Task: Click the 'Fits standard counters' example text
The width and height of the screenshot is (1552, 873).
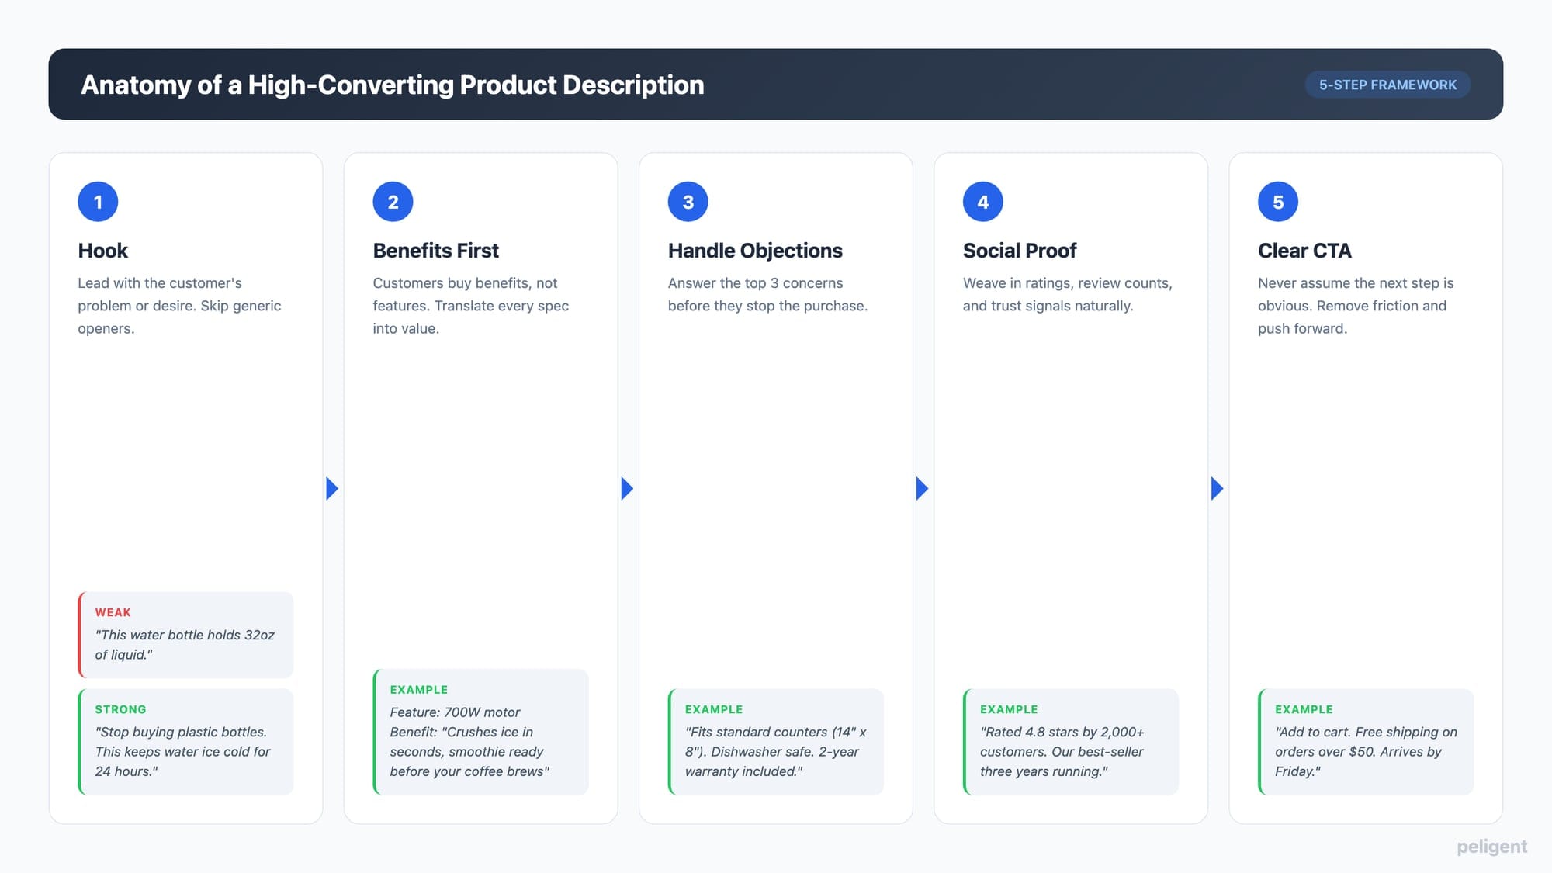Action: [x=775, y=751]
